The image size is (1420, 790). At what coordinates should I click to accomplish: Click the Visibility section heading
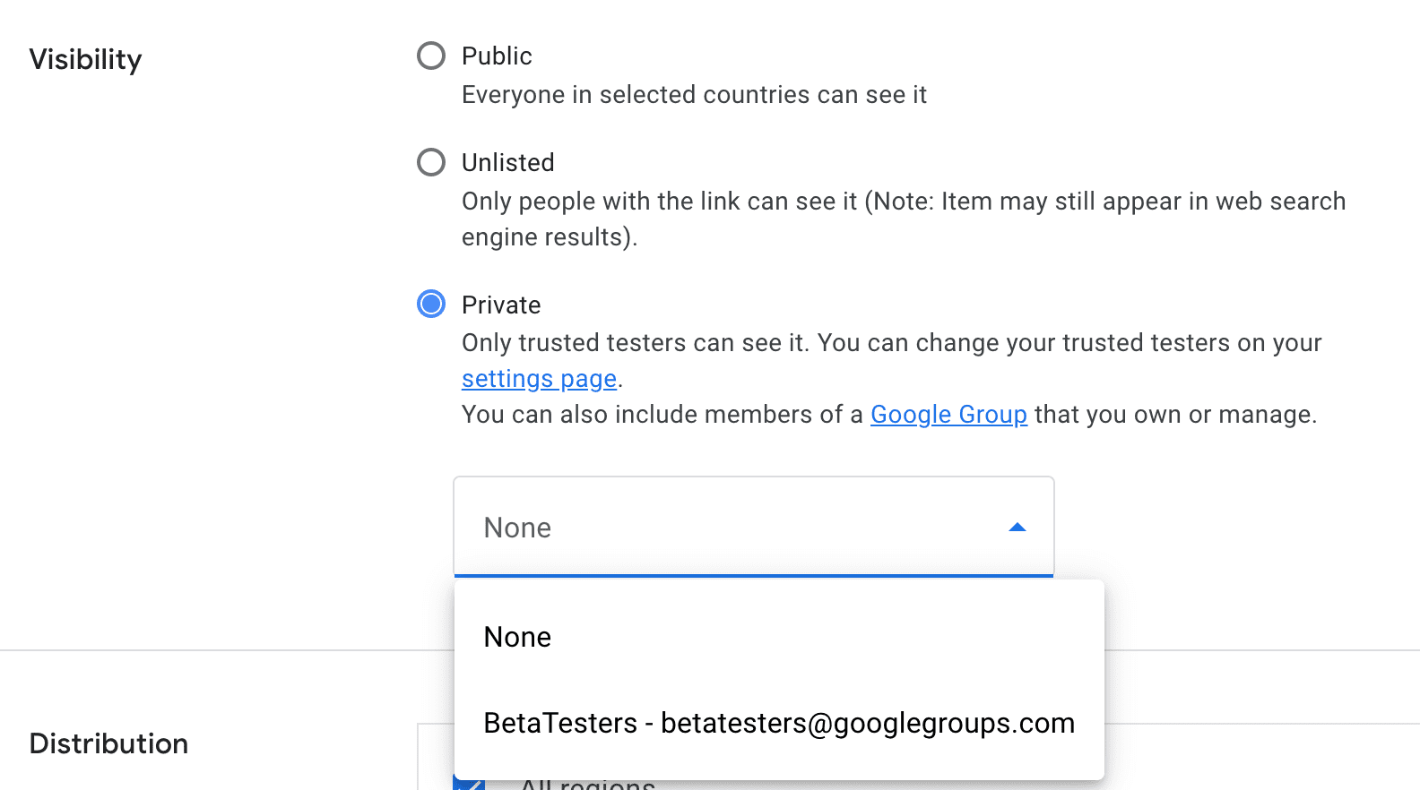(x=85, y=59)
